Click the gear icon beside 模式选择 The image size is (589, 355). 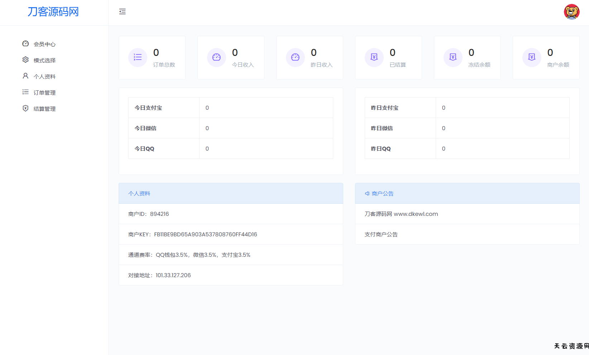tap(25, 60)
